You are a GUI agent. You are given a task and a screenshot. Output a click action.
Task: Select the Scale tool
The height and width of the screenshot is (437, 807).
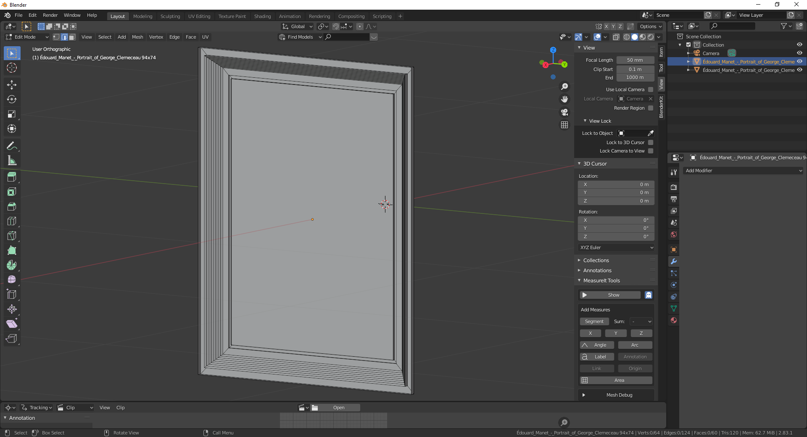tap(12, 114)
